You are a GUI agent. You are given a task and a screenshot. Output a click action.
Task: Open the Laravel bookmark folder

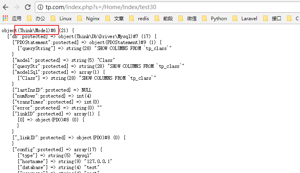245,18
